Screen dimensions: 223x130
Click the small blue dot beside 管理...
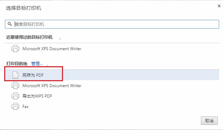pyautogui.click(x=48, y=65)
